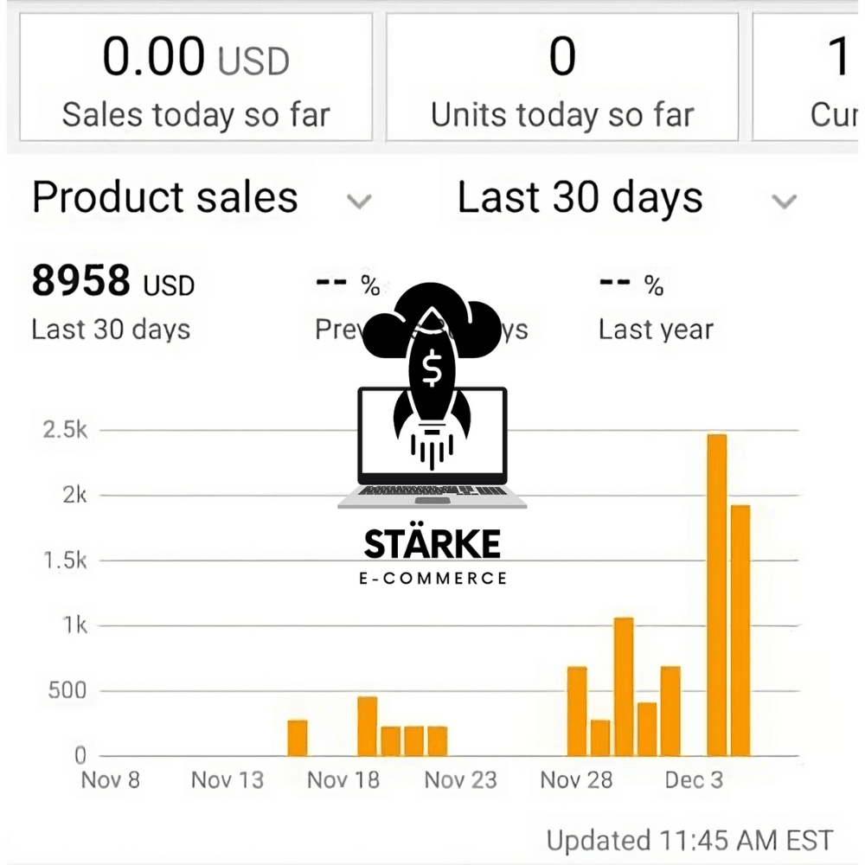Open the Units today so far card
This screenshot has width=865, height=865.
[562, 77]
